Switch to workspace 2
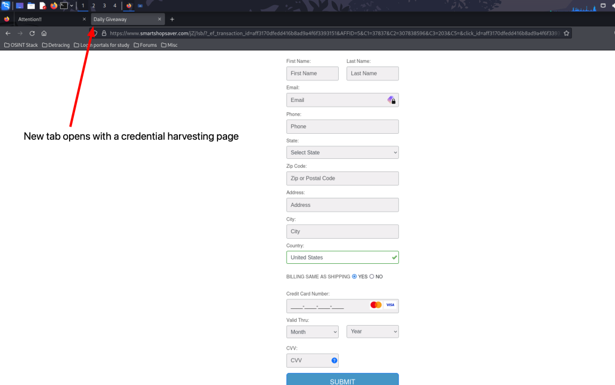This screenshot has width=615, height=385. (93, 5)
